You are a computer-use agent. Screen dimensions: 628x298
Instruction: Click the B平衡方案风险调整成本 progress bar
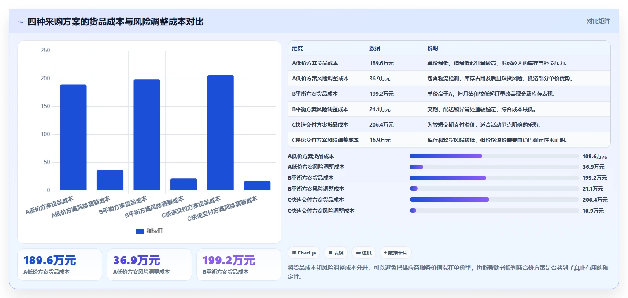(x=494, y=189)
